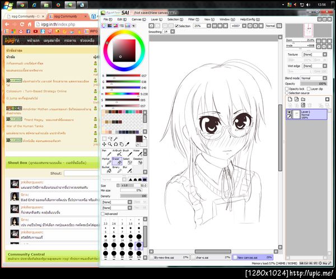Create a new normal layer

pos(290,99)
